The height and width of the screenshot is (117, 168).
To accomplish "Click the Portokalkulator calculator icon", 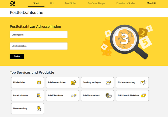I will (39, 95).
